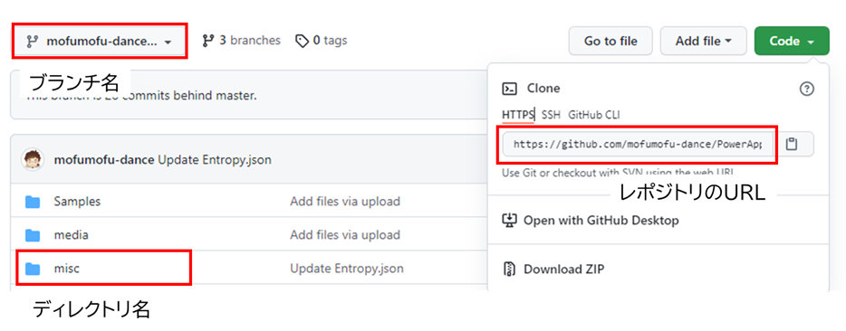Viewport: 846px width, 331px height.
Task: Open misc row Update Entropy.json commit
Action: [x=346, y=268]
